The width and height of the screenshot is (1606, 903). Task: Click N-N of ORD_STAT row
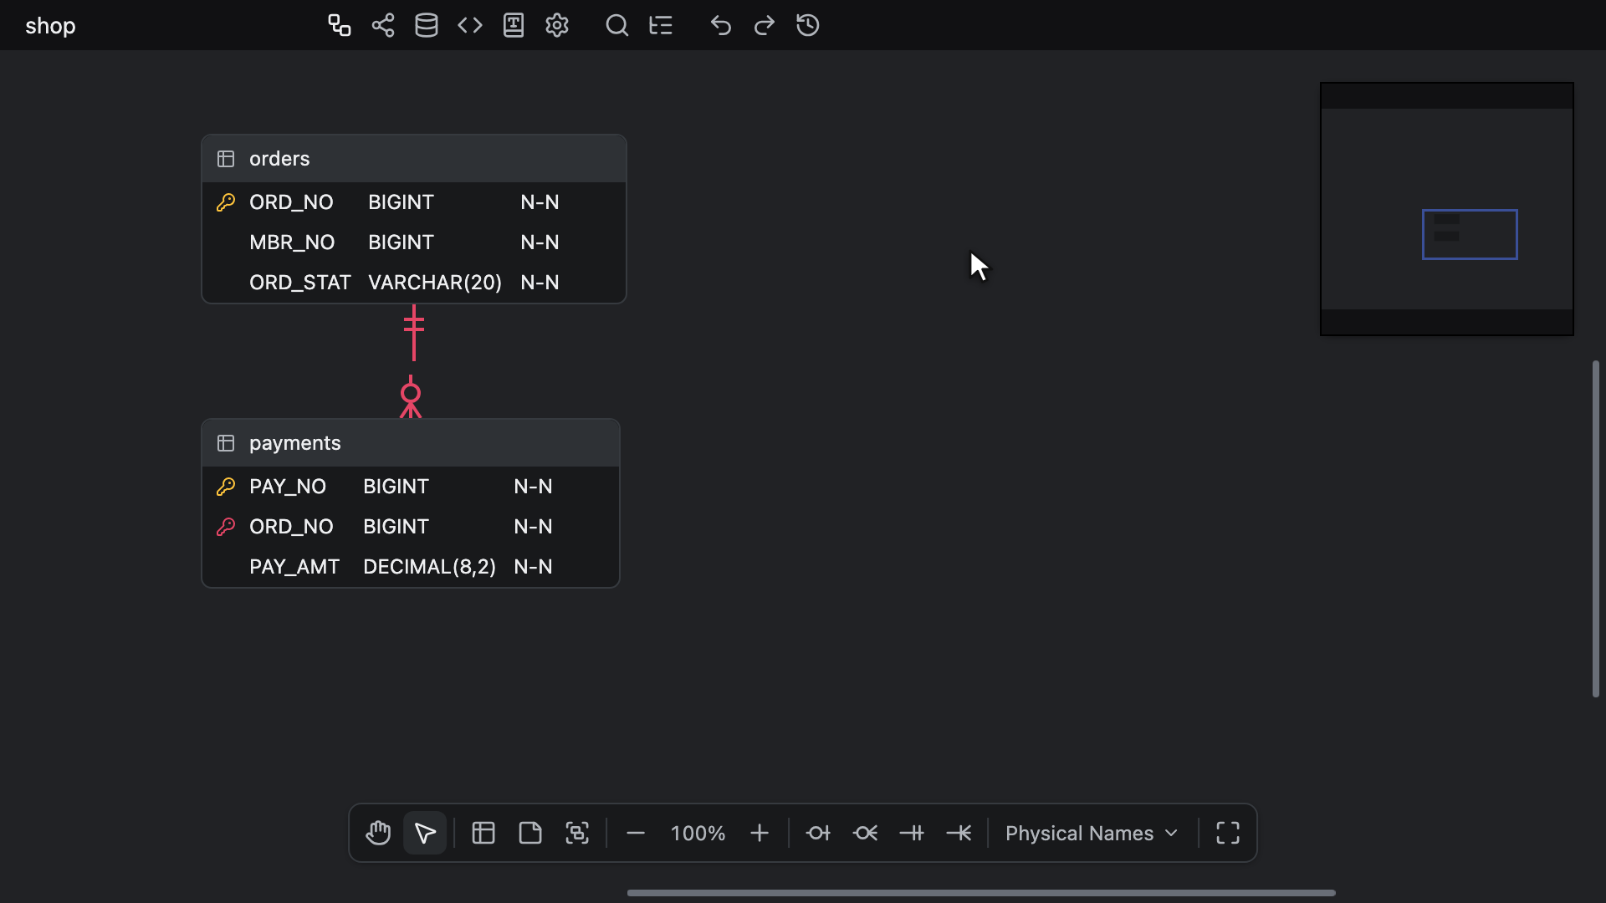[540, 283]
